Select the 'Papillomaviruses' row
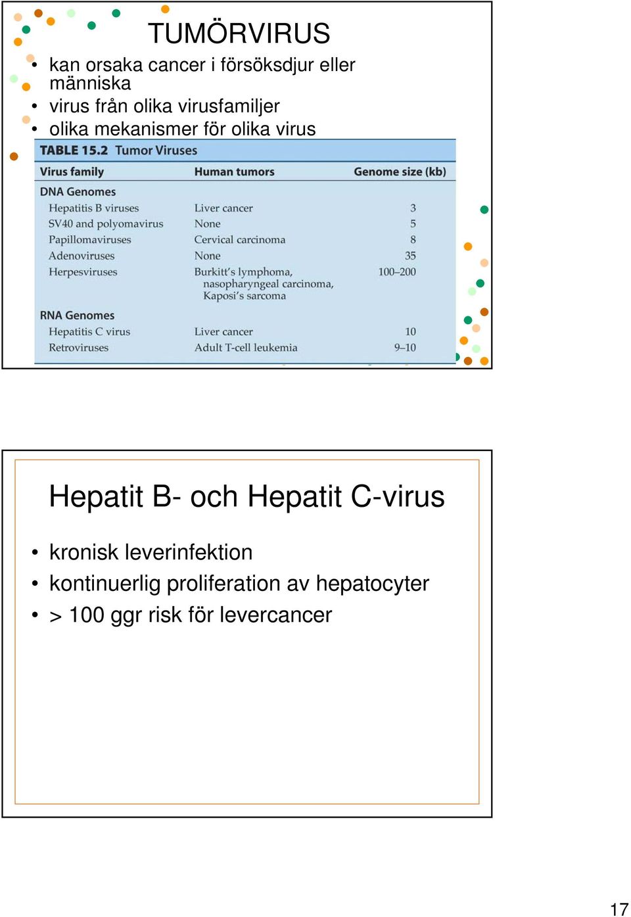Viewport: 631px width, 917px height. 232,240
